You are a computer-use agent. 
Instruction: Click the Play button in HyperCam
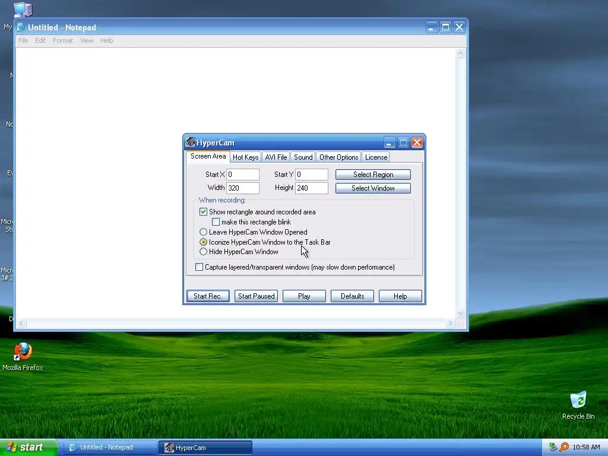tap(304, 296)
